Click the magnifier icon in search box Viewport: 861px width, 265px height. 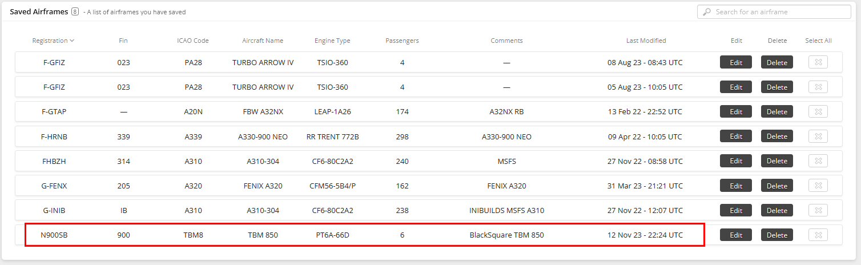tap(707, 12)
